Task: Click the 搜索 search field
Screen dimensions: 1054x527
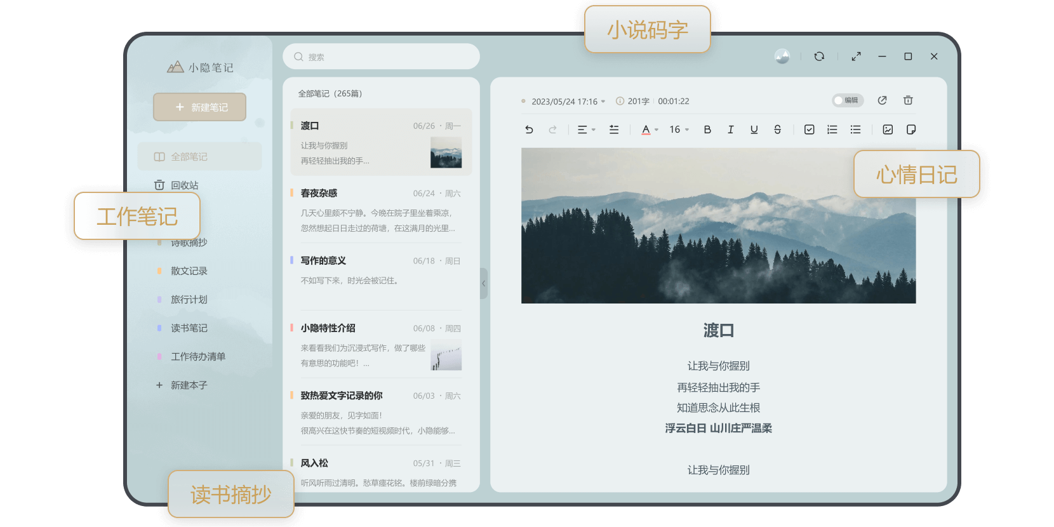Action: (381, 57)
